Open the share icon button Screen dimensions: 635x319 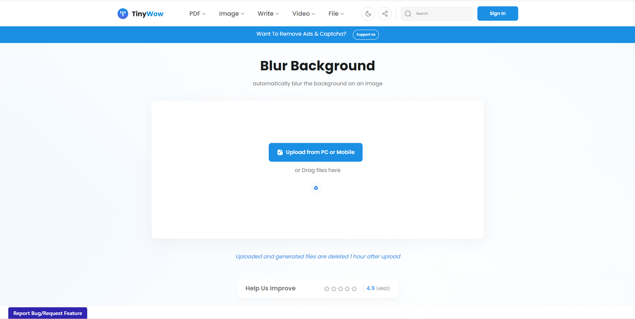385,14
